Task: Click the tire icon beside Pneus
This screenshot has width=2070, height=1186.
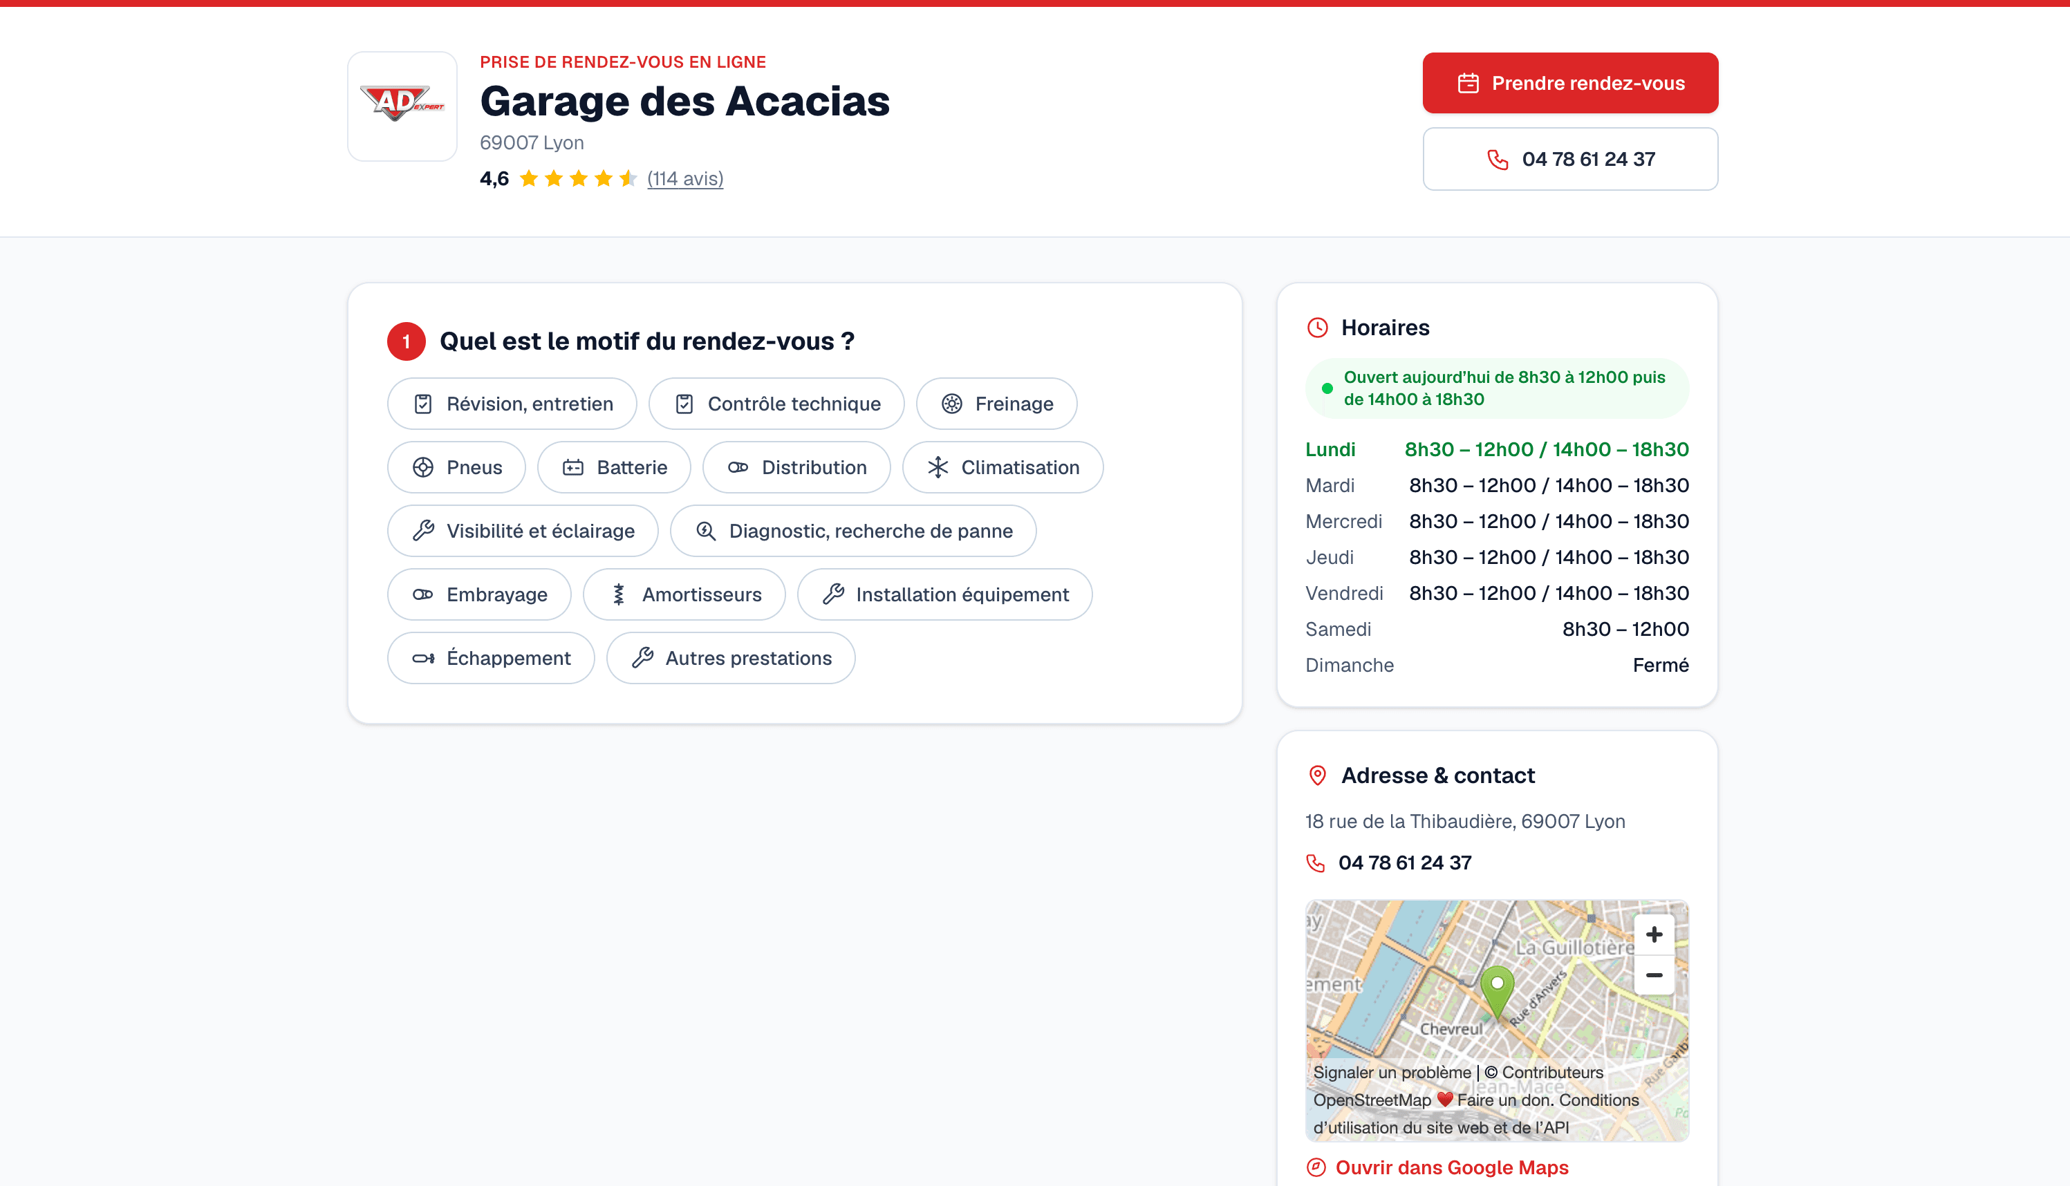Action: coord(423,467)
